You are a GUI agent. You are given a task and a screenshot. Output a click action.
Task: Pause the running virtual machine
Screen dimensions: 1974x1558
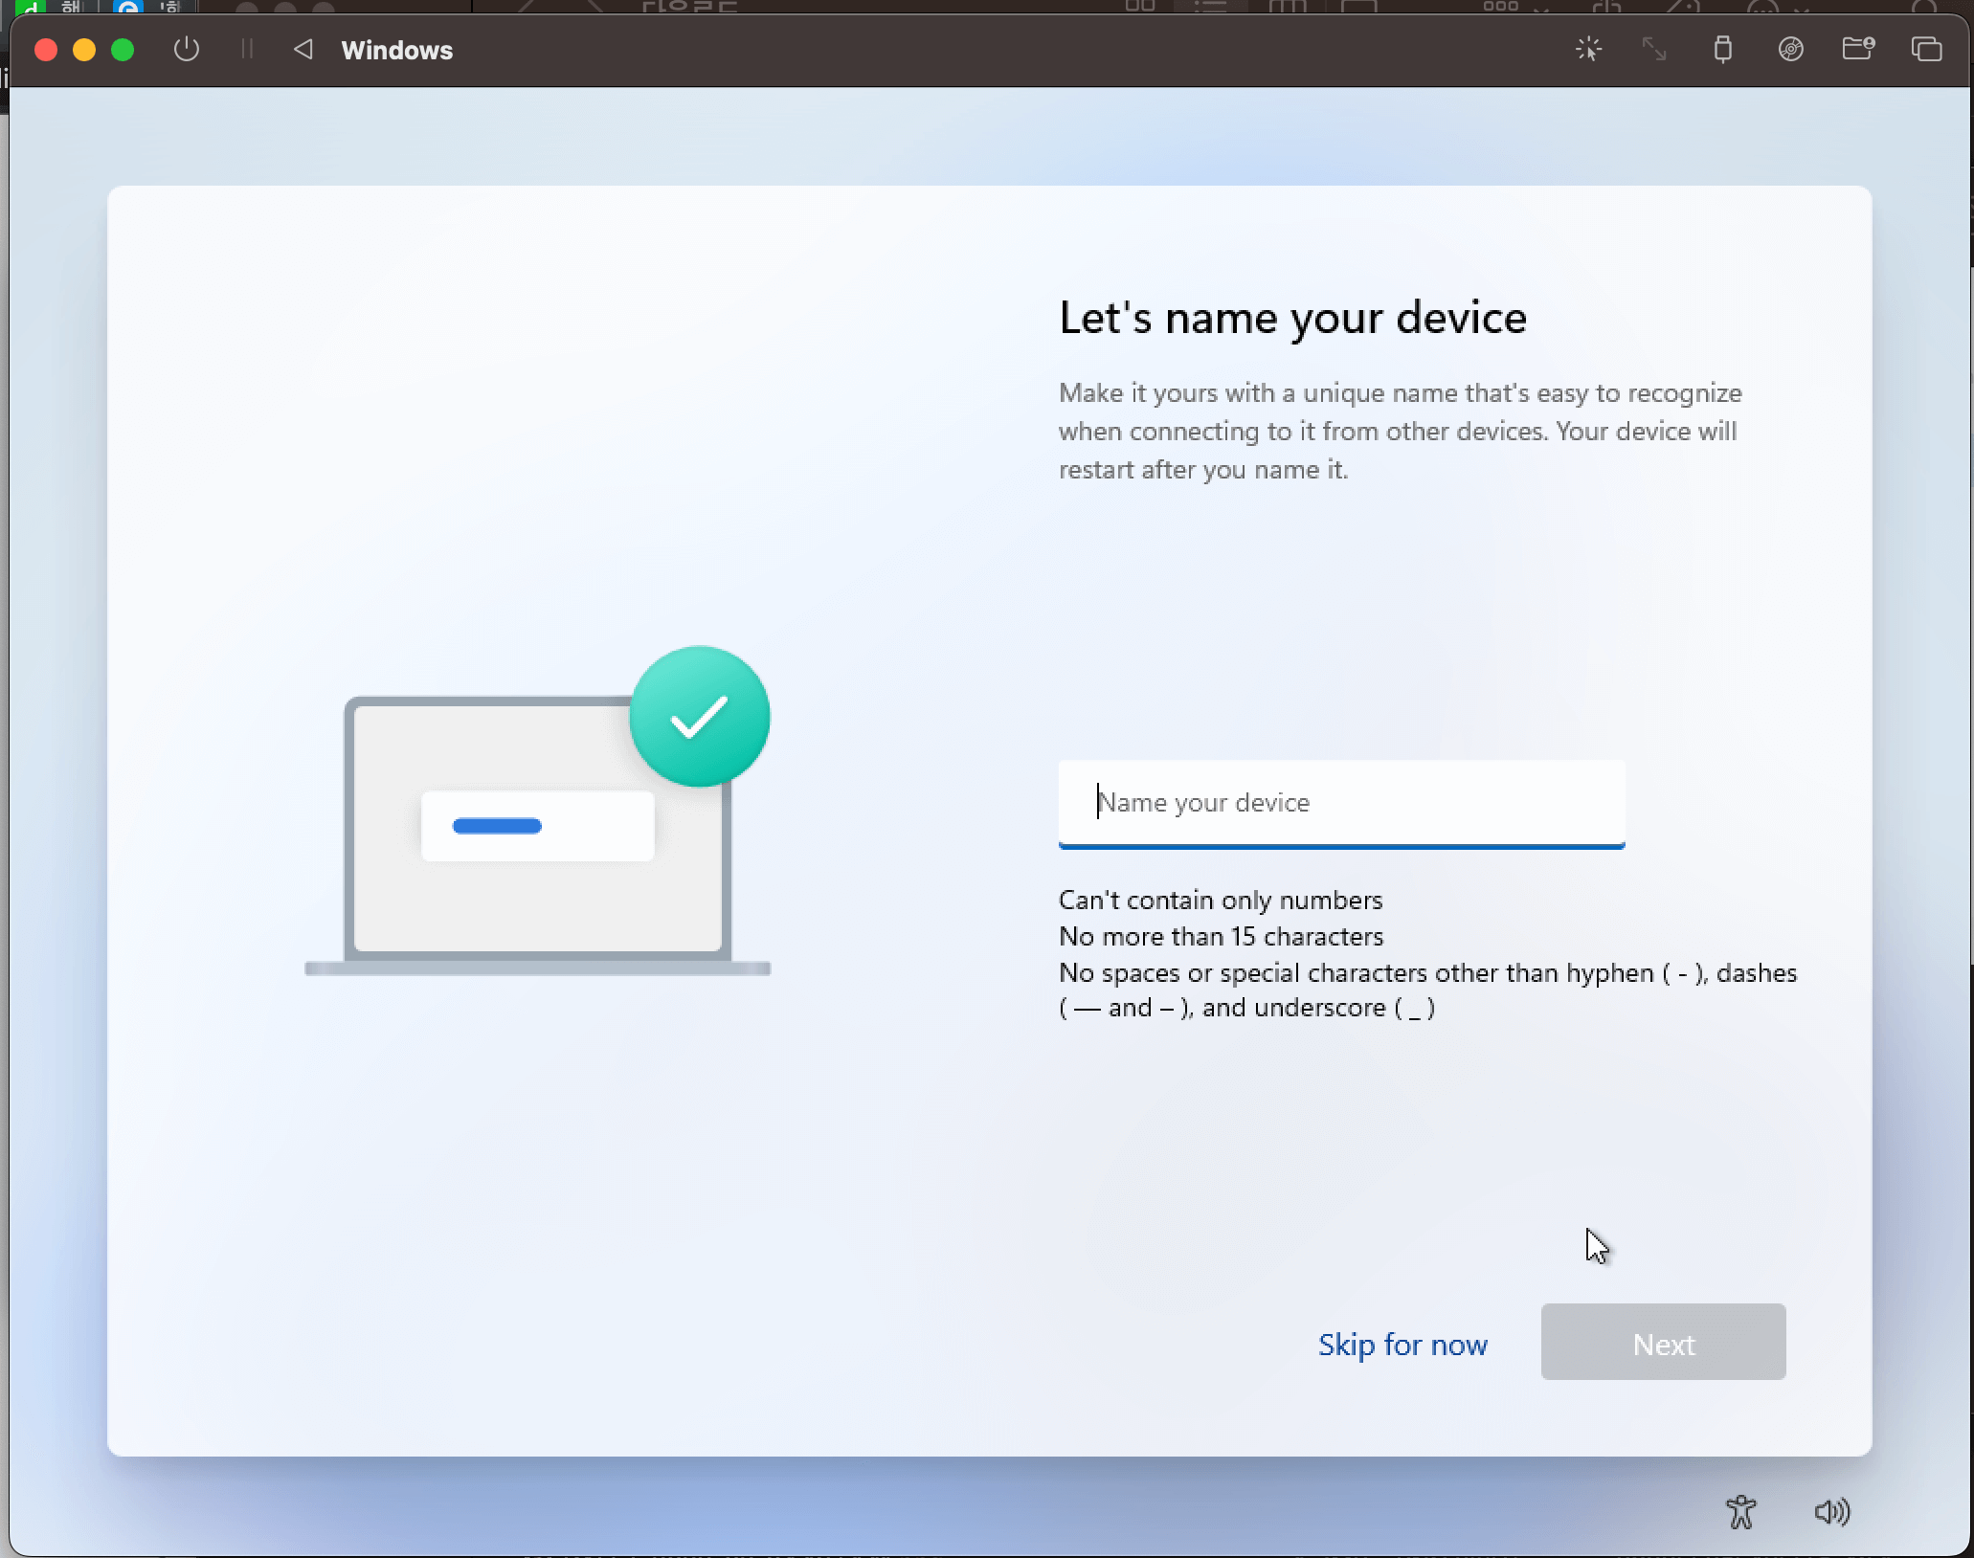tap(246, 50)
